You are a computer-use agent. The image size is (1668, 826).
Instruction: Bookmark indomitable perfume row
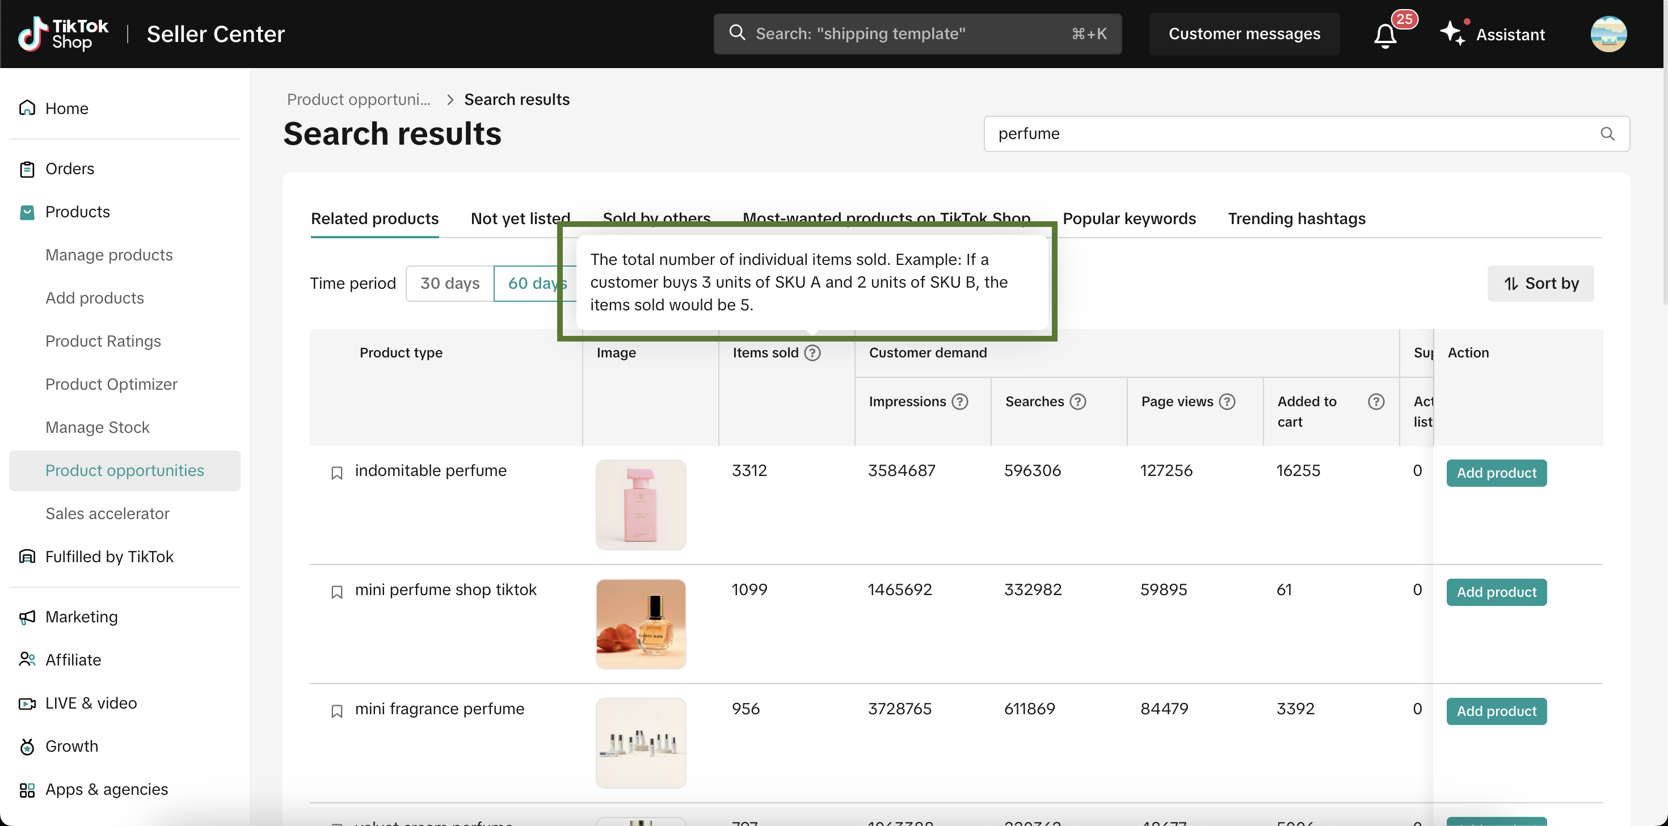336,473
